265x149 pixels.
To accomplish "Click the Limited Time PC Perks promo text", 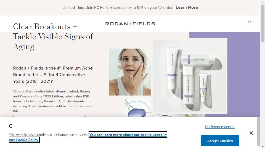I will 118,8.
